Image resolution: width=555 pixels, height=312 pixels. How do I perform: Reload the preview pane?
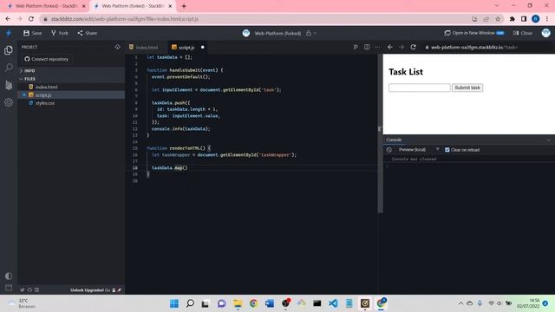coord(413,47)
